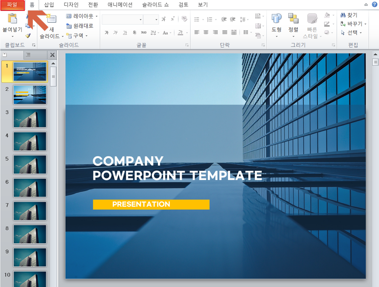Click the Bullets list icon

click(x=197, y=19)
